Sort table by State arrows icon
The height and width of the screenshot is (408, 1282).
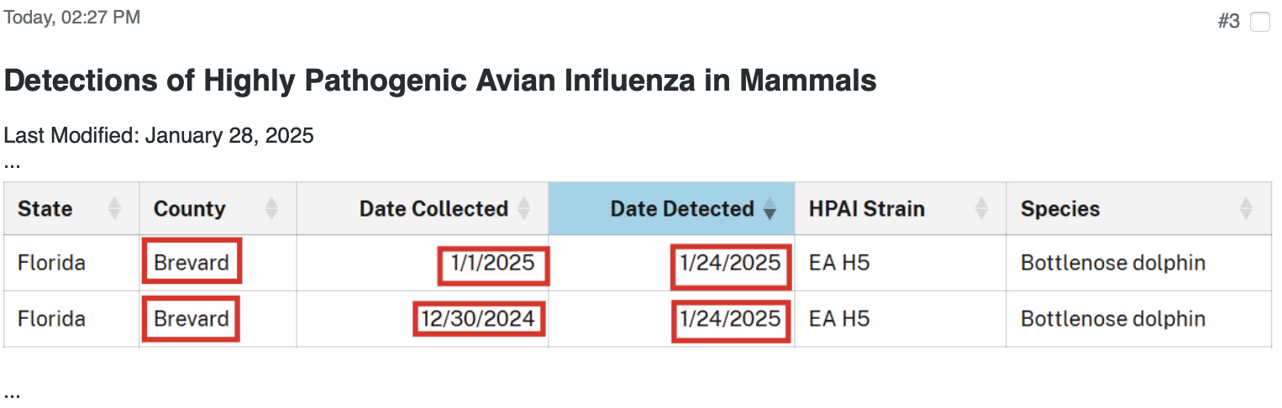point(115,208)
